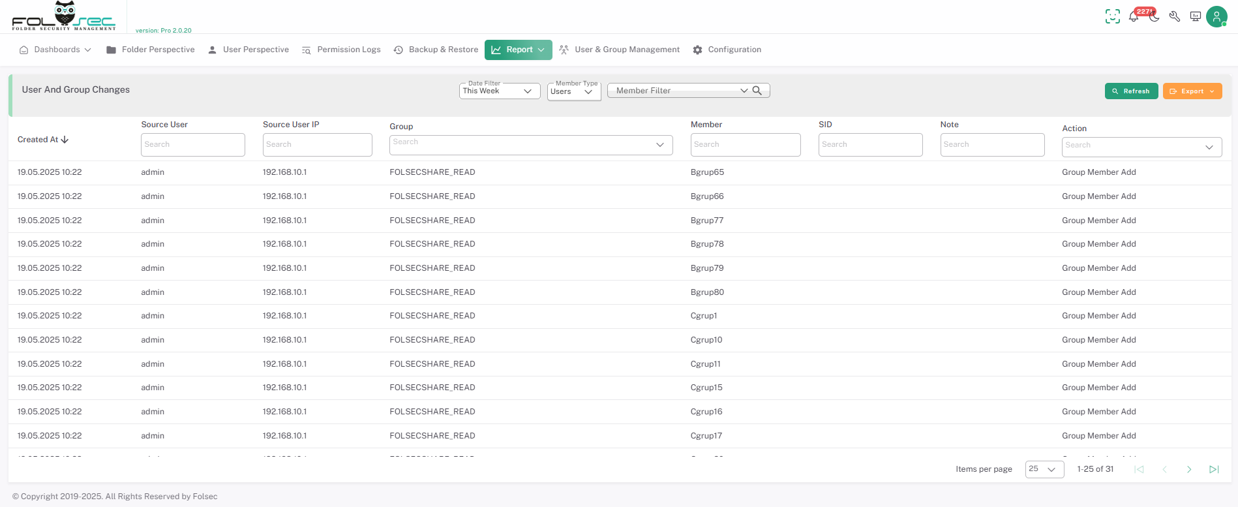
Task: Click the wrench tools icon
Action: [x=1175, y=17]
